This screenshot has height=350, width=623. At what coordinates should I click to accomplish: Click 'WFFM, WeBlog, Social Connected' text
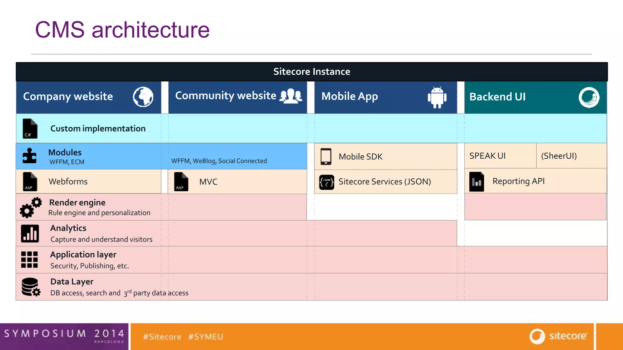[x=219, y=161]
